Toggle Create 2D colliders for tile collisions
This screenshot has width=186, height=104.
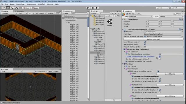(x=160, y=57)
